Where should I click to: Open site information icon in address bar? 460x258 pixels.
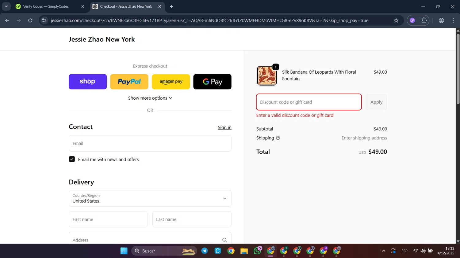44,20
